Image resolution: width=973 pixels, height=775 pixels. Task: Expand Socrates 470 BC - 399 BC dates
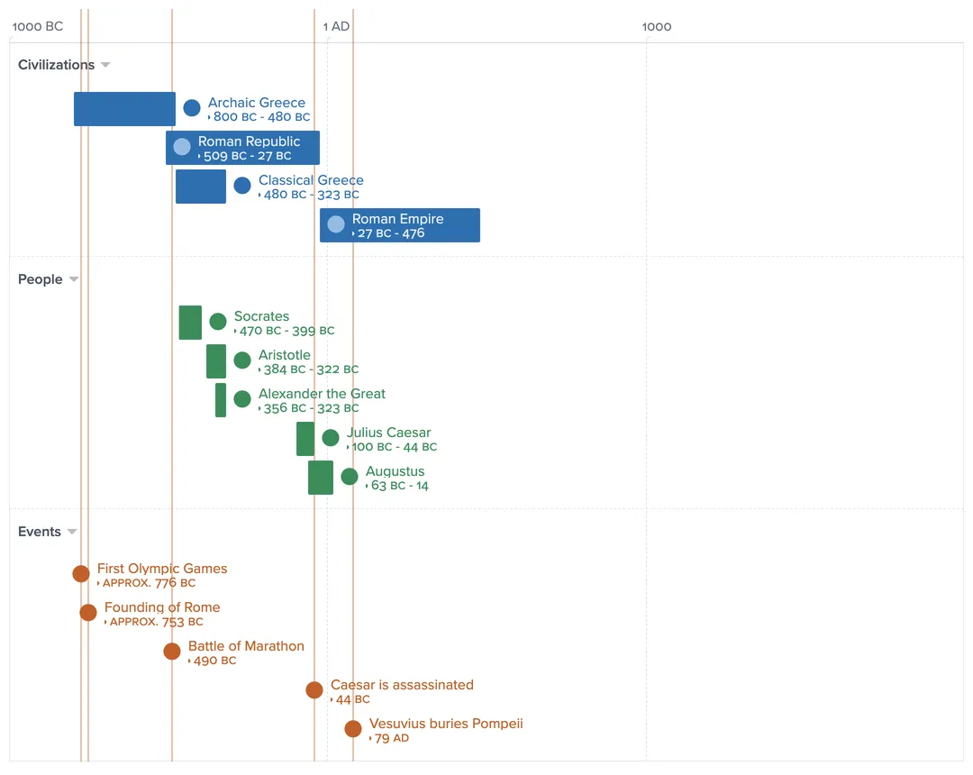tap(284, 331)
